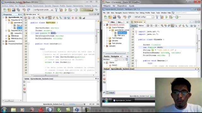This screenshot has height=113, width=202.
Task: Click lightbulb hint on puerto line in Servidor.java
Action: click(26, 33)
